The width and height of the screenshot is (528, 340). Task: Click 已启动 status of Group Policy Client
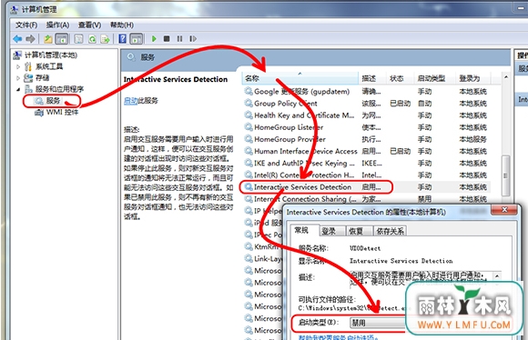(400, 104)
